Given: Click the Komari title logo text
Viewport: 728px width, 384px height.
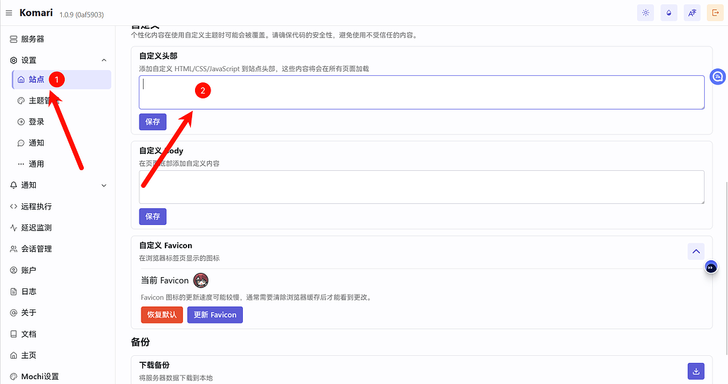Looking at the screenshot, I should click(36, 13).
